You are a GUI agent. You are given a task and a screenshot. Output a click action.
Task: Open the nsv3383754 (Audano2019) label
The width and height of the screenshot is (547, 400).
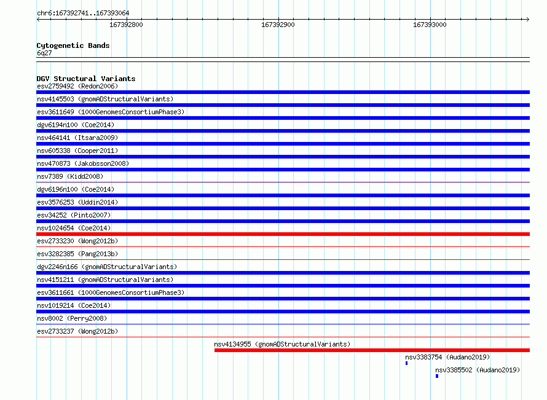click(x=447, y=357)
